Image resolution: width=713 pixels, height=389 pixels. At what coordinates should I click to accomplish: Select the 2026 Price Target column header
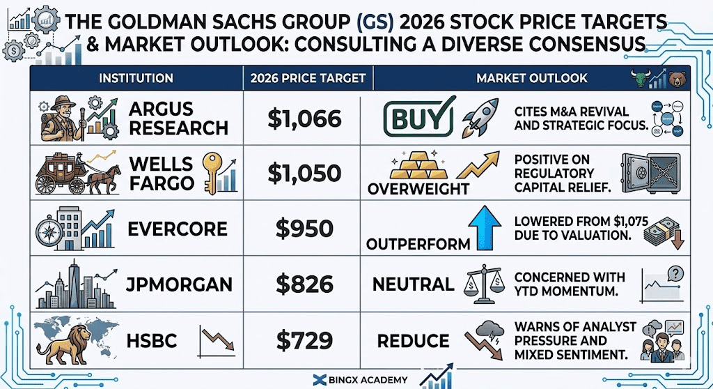click(307, 78)
